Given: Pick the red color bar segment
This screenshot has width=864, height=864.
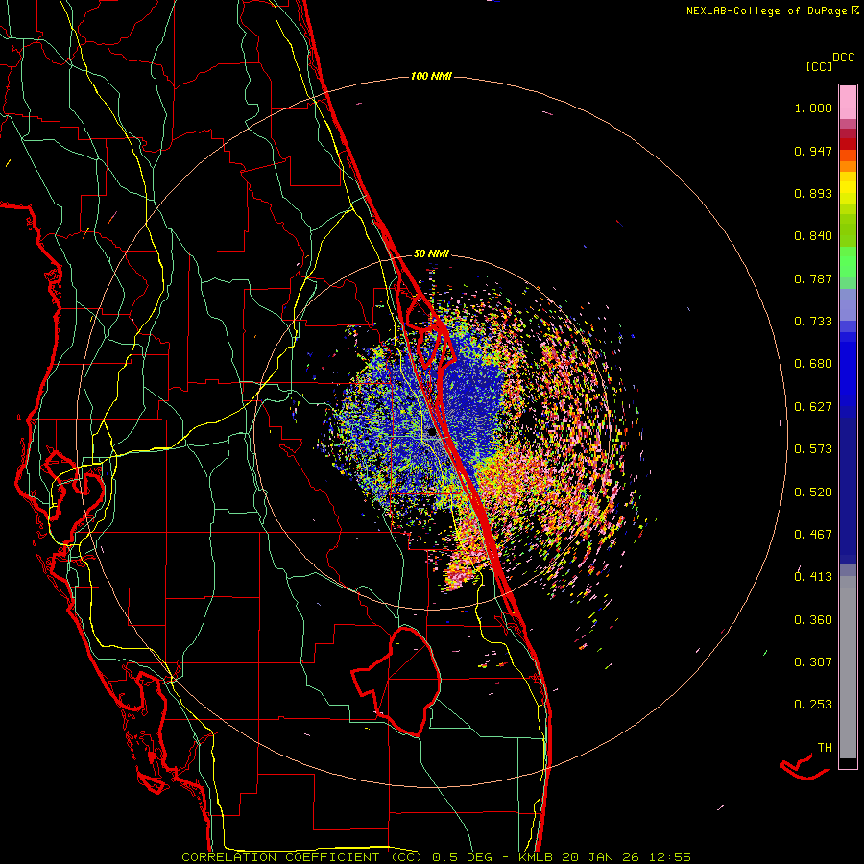Looking at the screenshot, I should click(x=848, y=144).
